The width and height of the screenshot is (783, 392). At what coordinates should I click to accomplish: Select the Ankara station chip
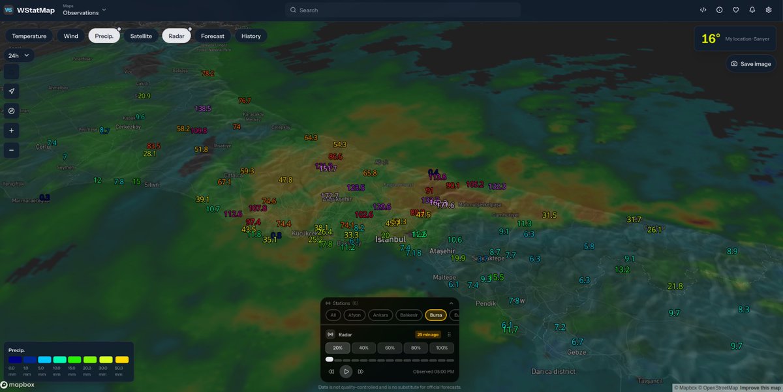pos(380,315)
